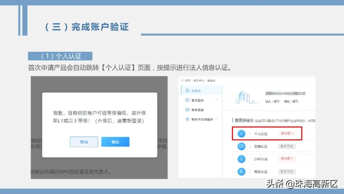Click the 暂未开放 label beside 发票认证

pos(287,146)
